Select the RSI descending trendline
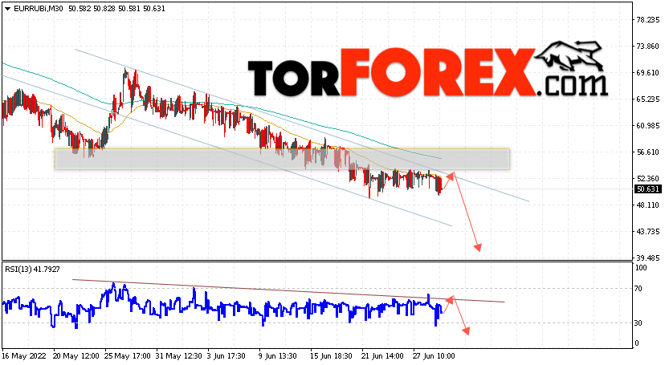665x365 pixels. [x=288, y=291]
